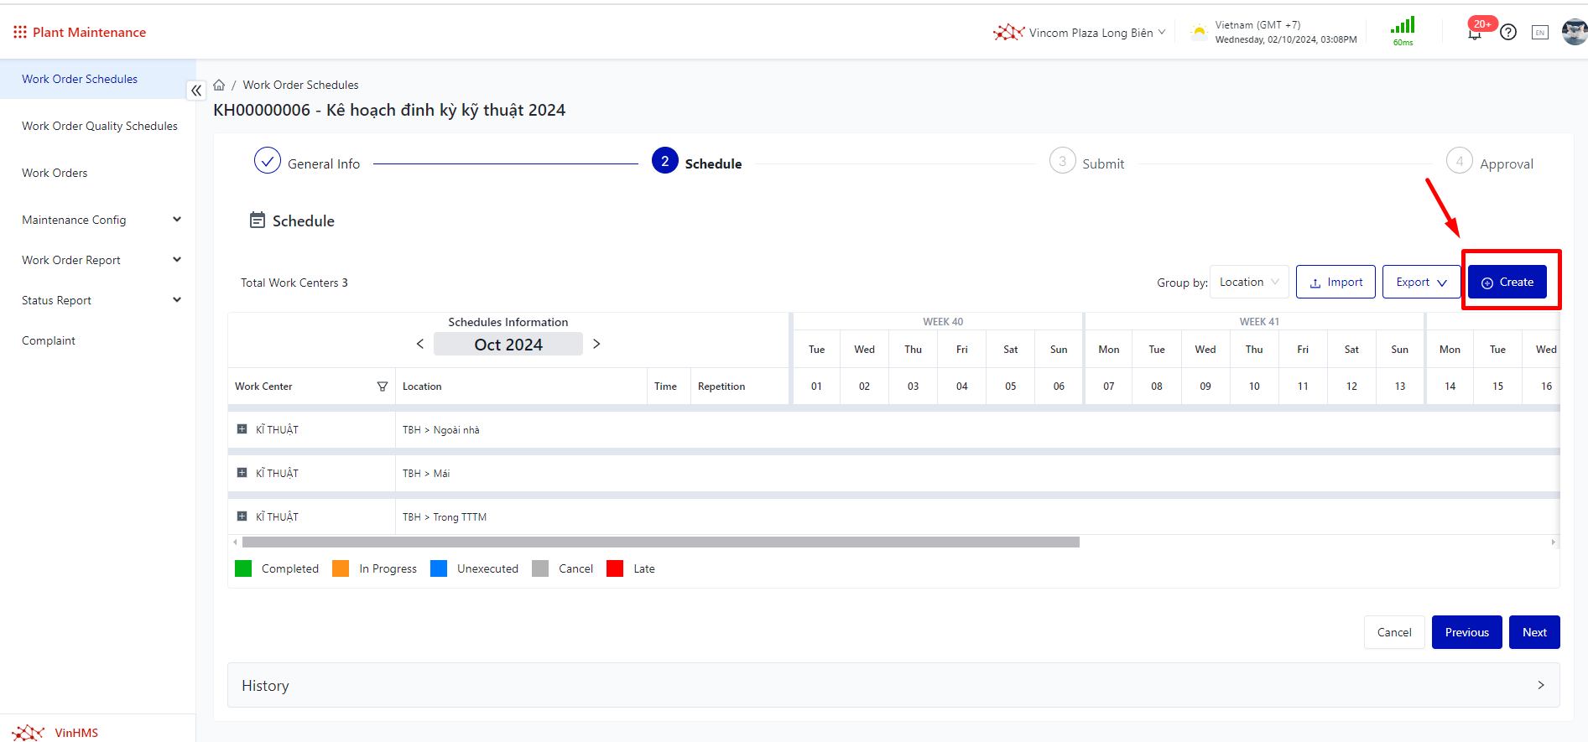Collapse the sidebar with double-chevron icon
This screenshot has width=1588, height=742.
pyautogui.click(x=195, y=91)
